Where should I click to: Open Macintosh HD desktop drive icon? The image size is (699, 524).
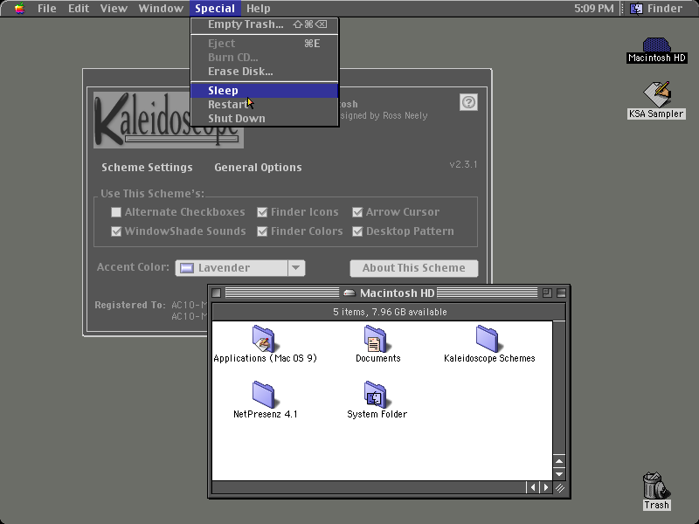pos(656,45)
